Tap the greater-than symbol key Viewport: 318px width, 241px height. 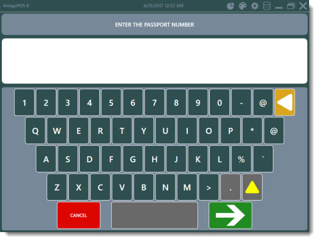[209, 187]
